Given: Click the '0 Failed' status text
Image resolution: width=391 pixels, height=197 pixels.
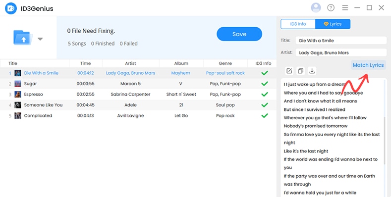Looking at the screenshot, I should pos(128,44).
